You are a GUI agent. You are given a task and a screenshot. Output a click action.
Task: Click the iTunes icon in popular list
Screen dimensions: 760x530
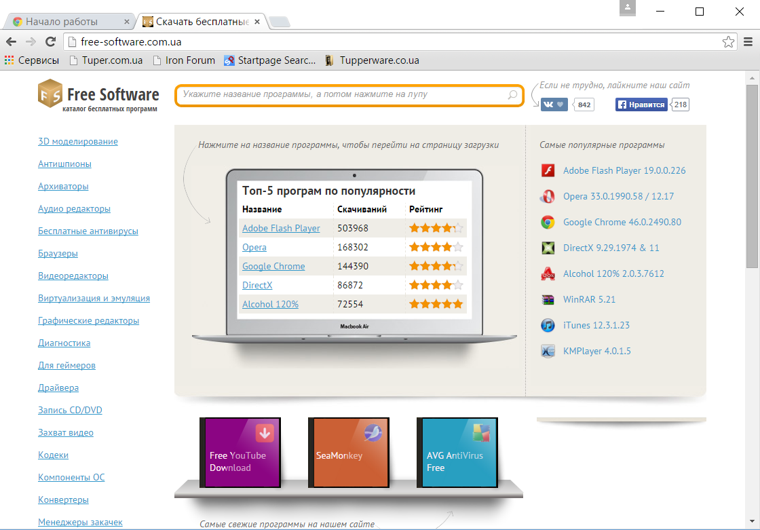click(x=548, y=325)
